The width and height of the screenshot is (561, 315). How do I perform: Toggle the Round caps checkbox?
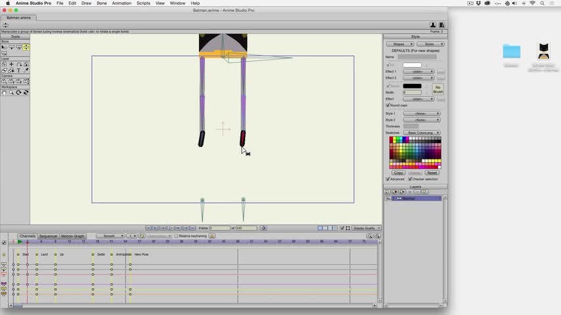[388, 105]
